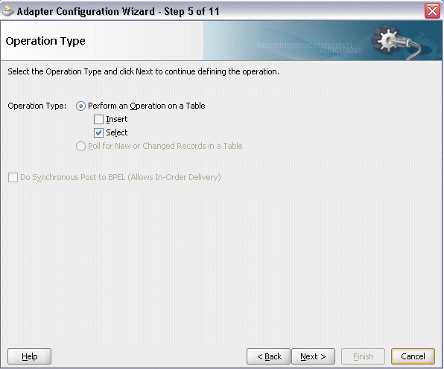Viewport: 444px width, 369px height.
Task: Click the disabled Finish button
Action: (x=363, y=356)
